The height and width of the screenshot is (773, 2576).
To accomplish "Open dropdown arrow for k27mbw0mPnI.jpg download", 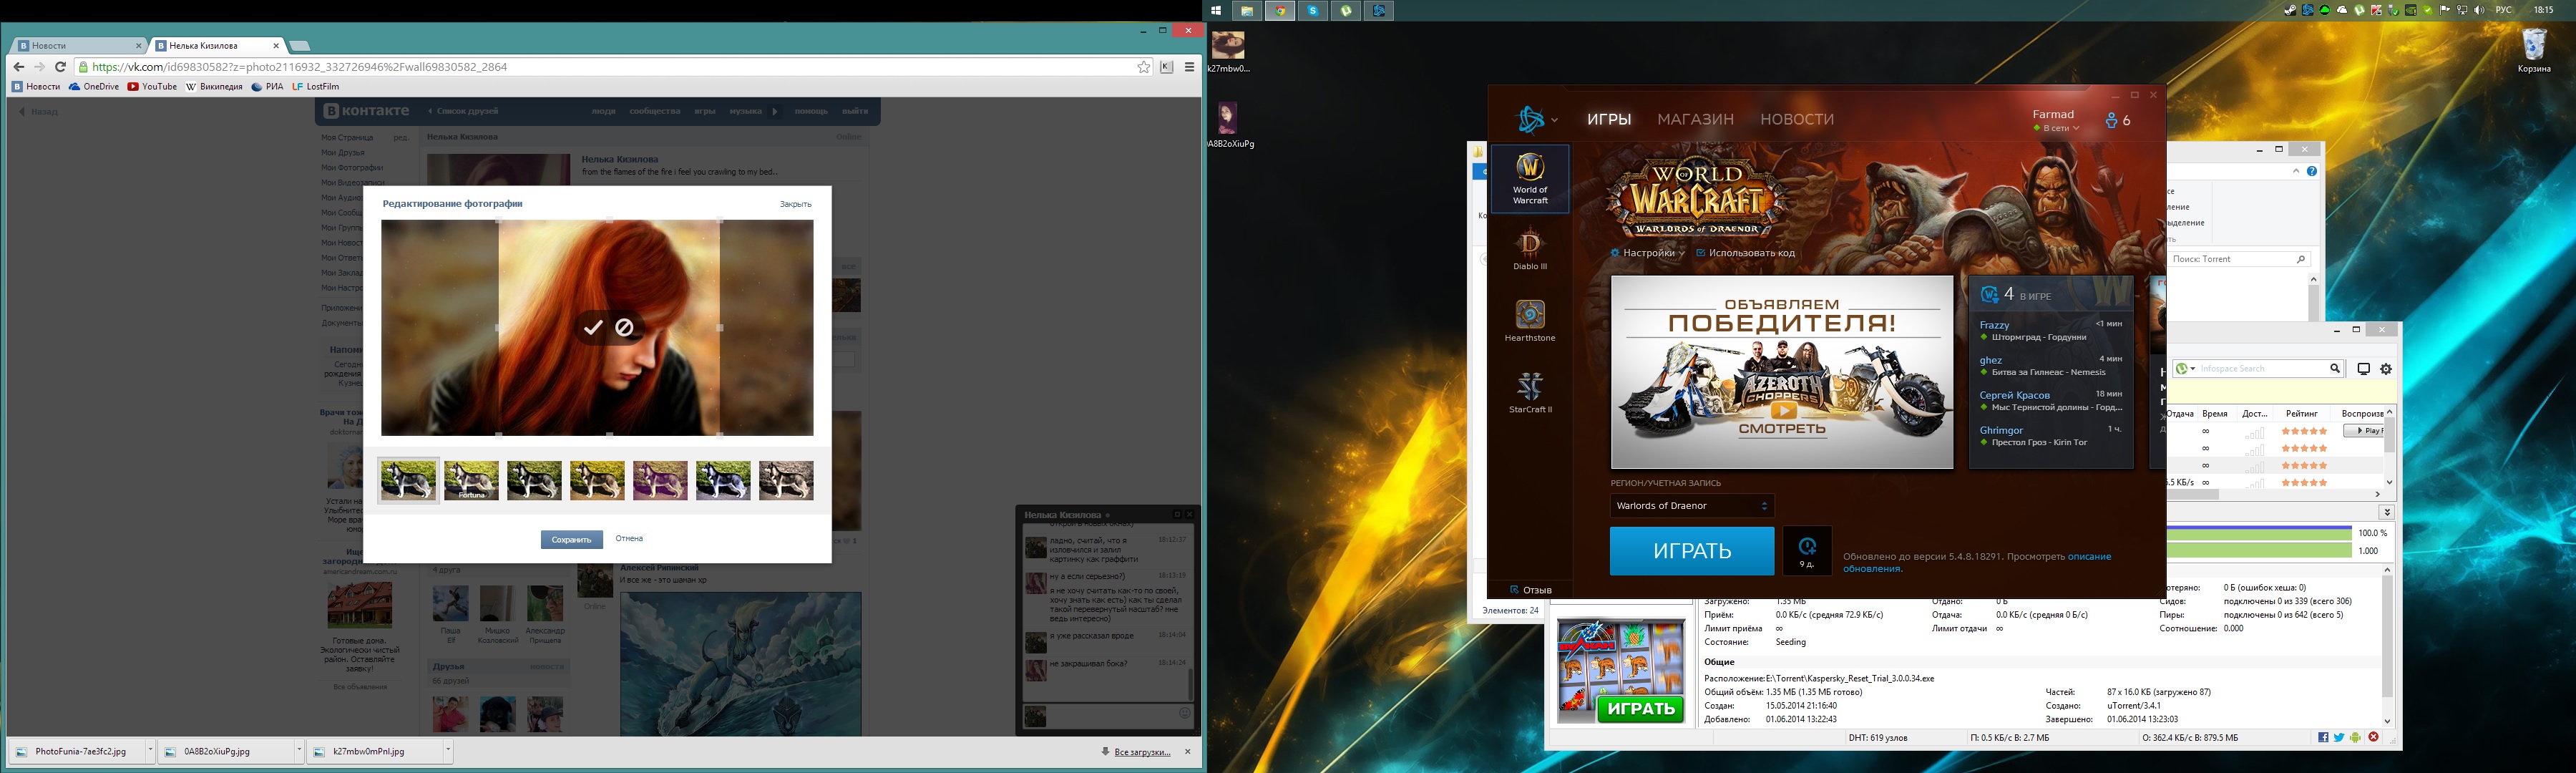I will (447, 751).
